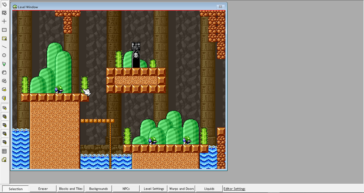
Task: Click the yellow grid icon with A
Action: coord(4,160)
